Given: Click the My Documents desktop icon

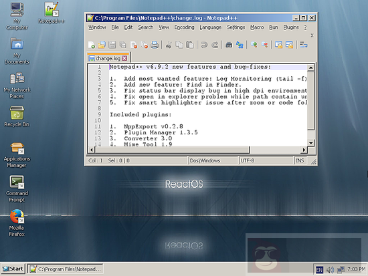Looking at the screenshot, I should coord(17,50).
